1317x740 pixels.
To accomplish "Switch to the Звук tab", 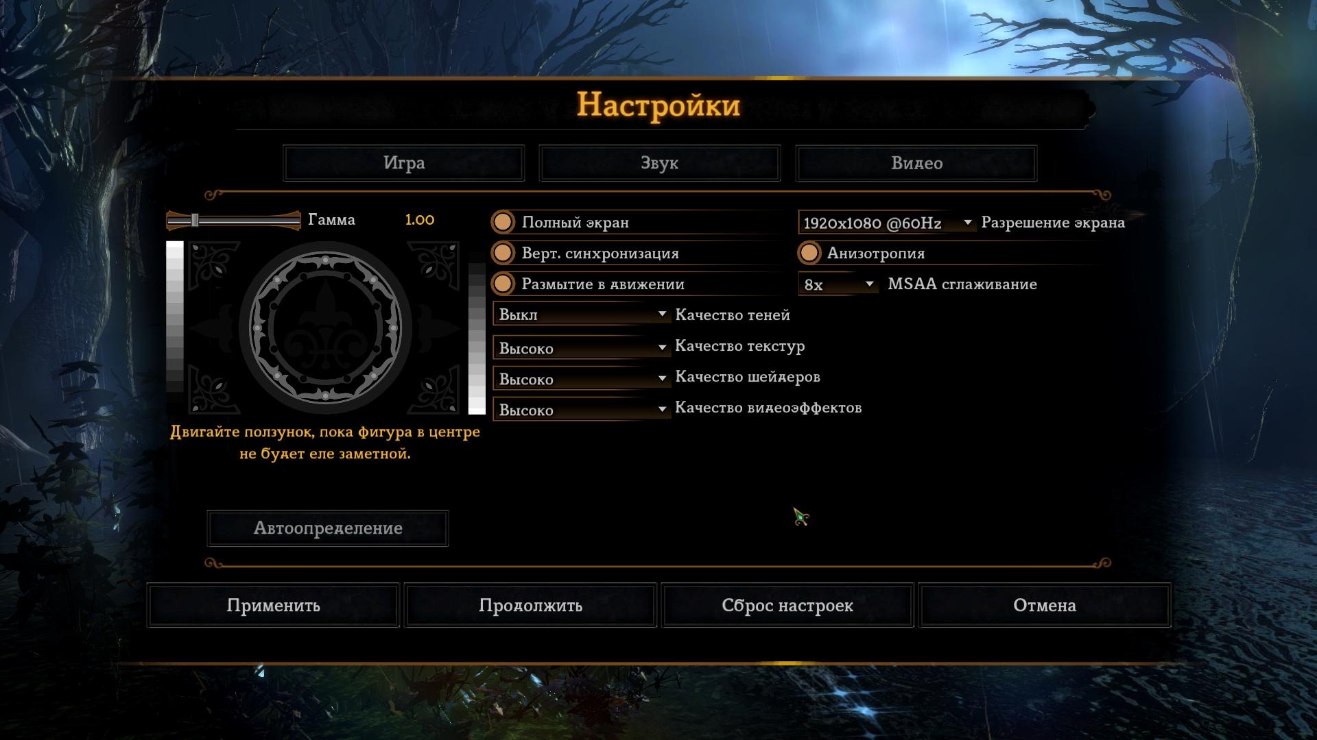I will click(x=660, y=163).
